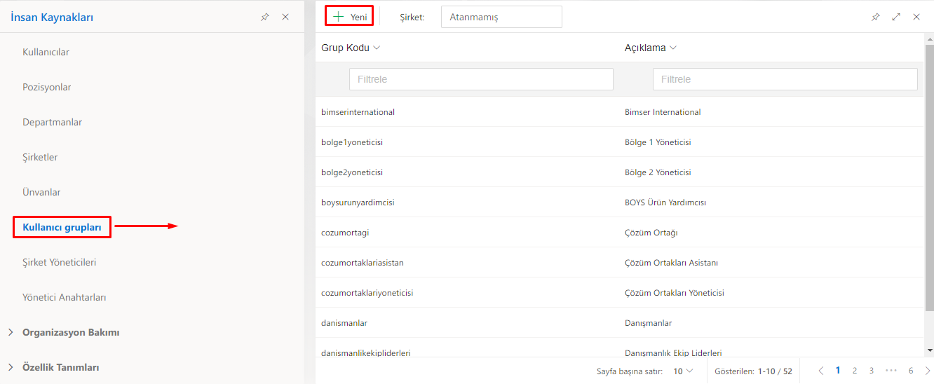
Task: Close the user groups list panel
Action: point(916,17)
